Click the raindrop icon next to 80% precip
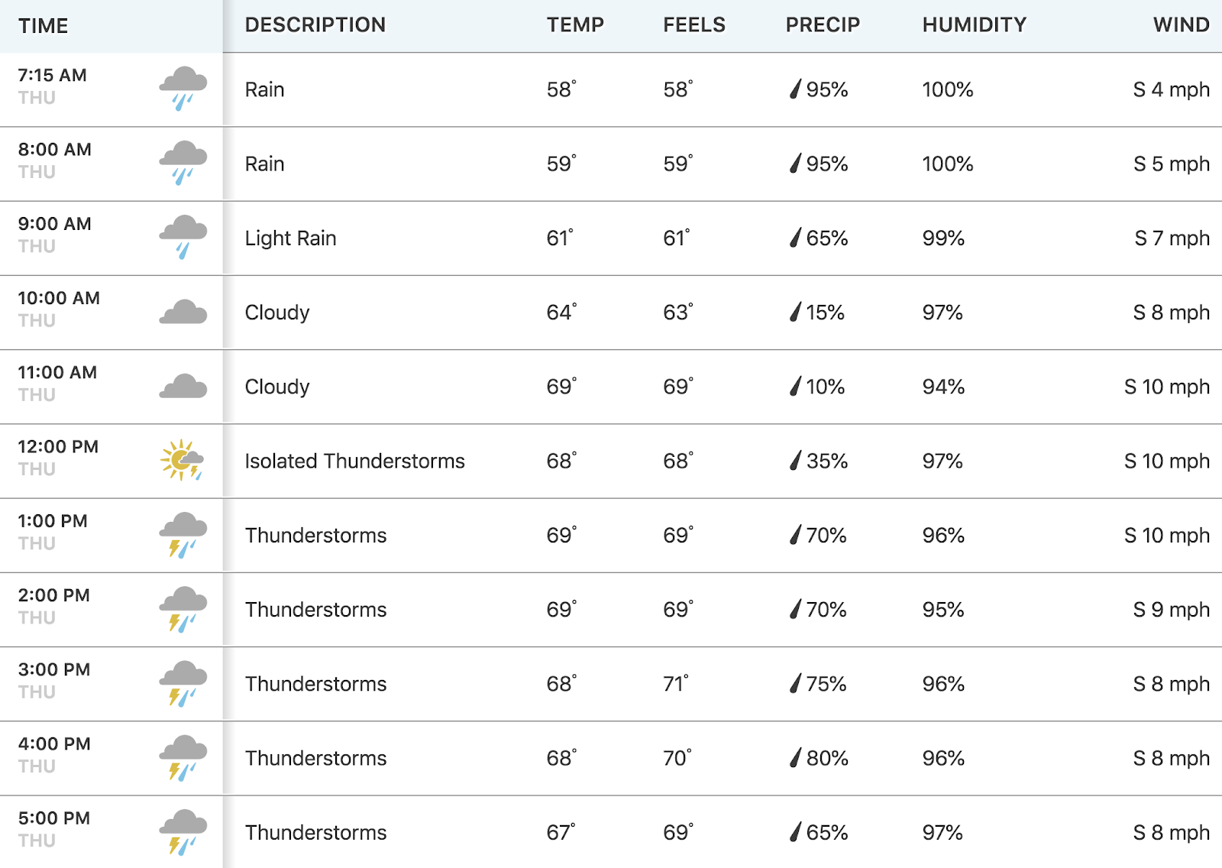The image size is (1222, 868). tap(795, 758)
